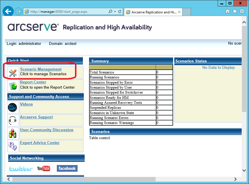Click the Arcserve Support headset icon

(13, 120)
